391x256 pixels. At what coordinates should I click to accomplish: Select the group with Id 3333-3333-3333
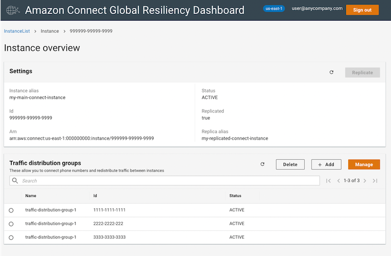coord(11,238)
